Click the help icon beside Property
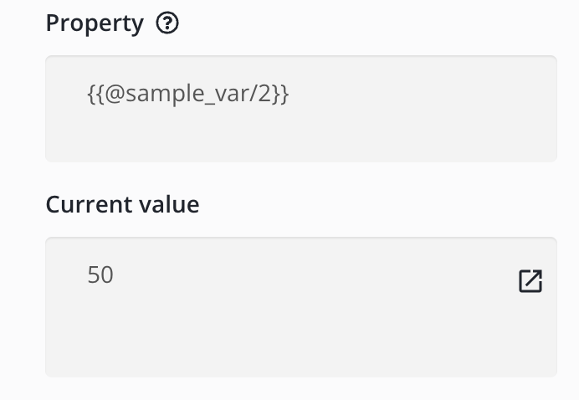The image size is (579, 400). coord(167,24)
